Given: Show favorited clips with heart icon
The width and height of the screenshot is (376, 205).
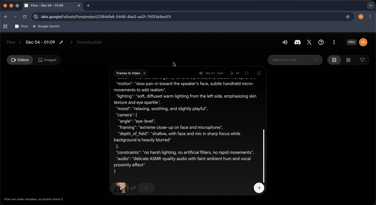Looking at the screenshot, I should click(x=362, y=60).
